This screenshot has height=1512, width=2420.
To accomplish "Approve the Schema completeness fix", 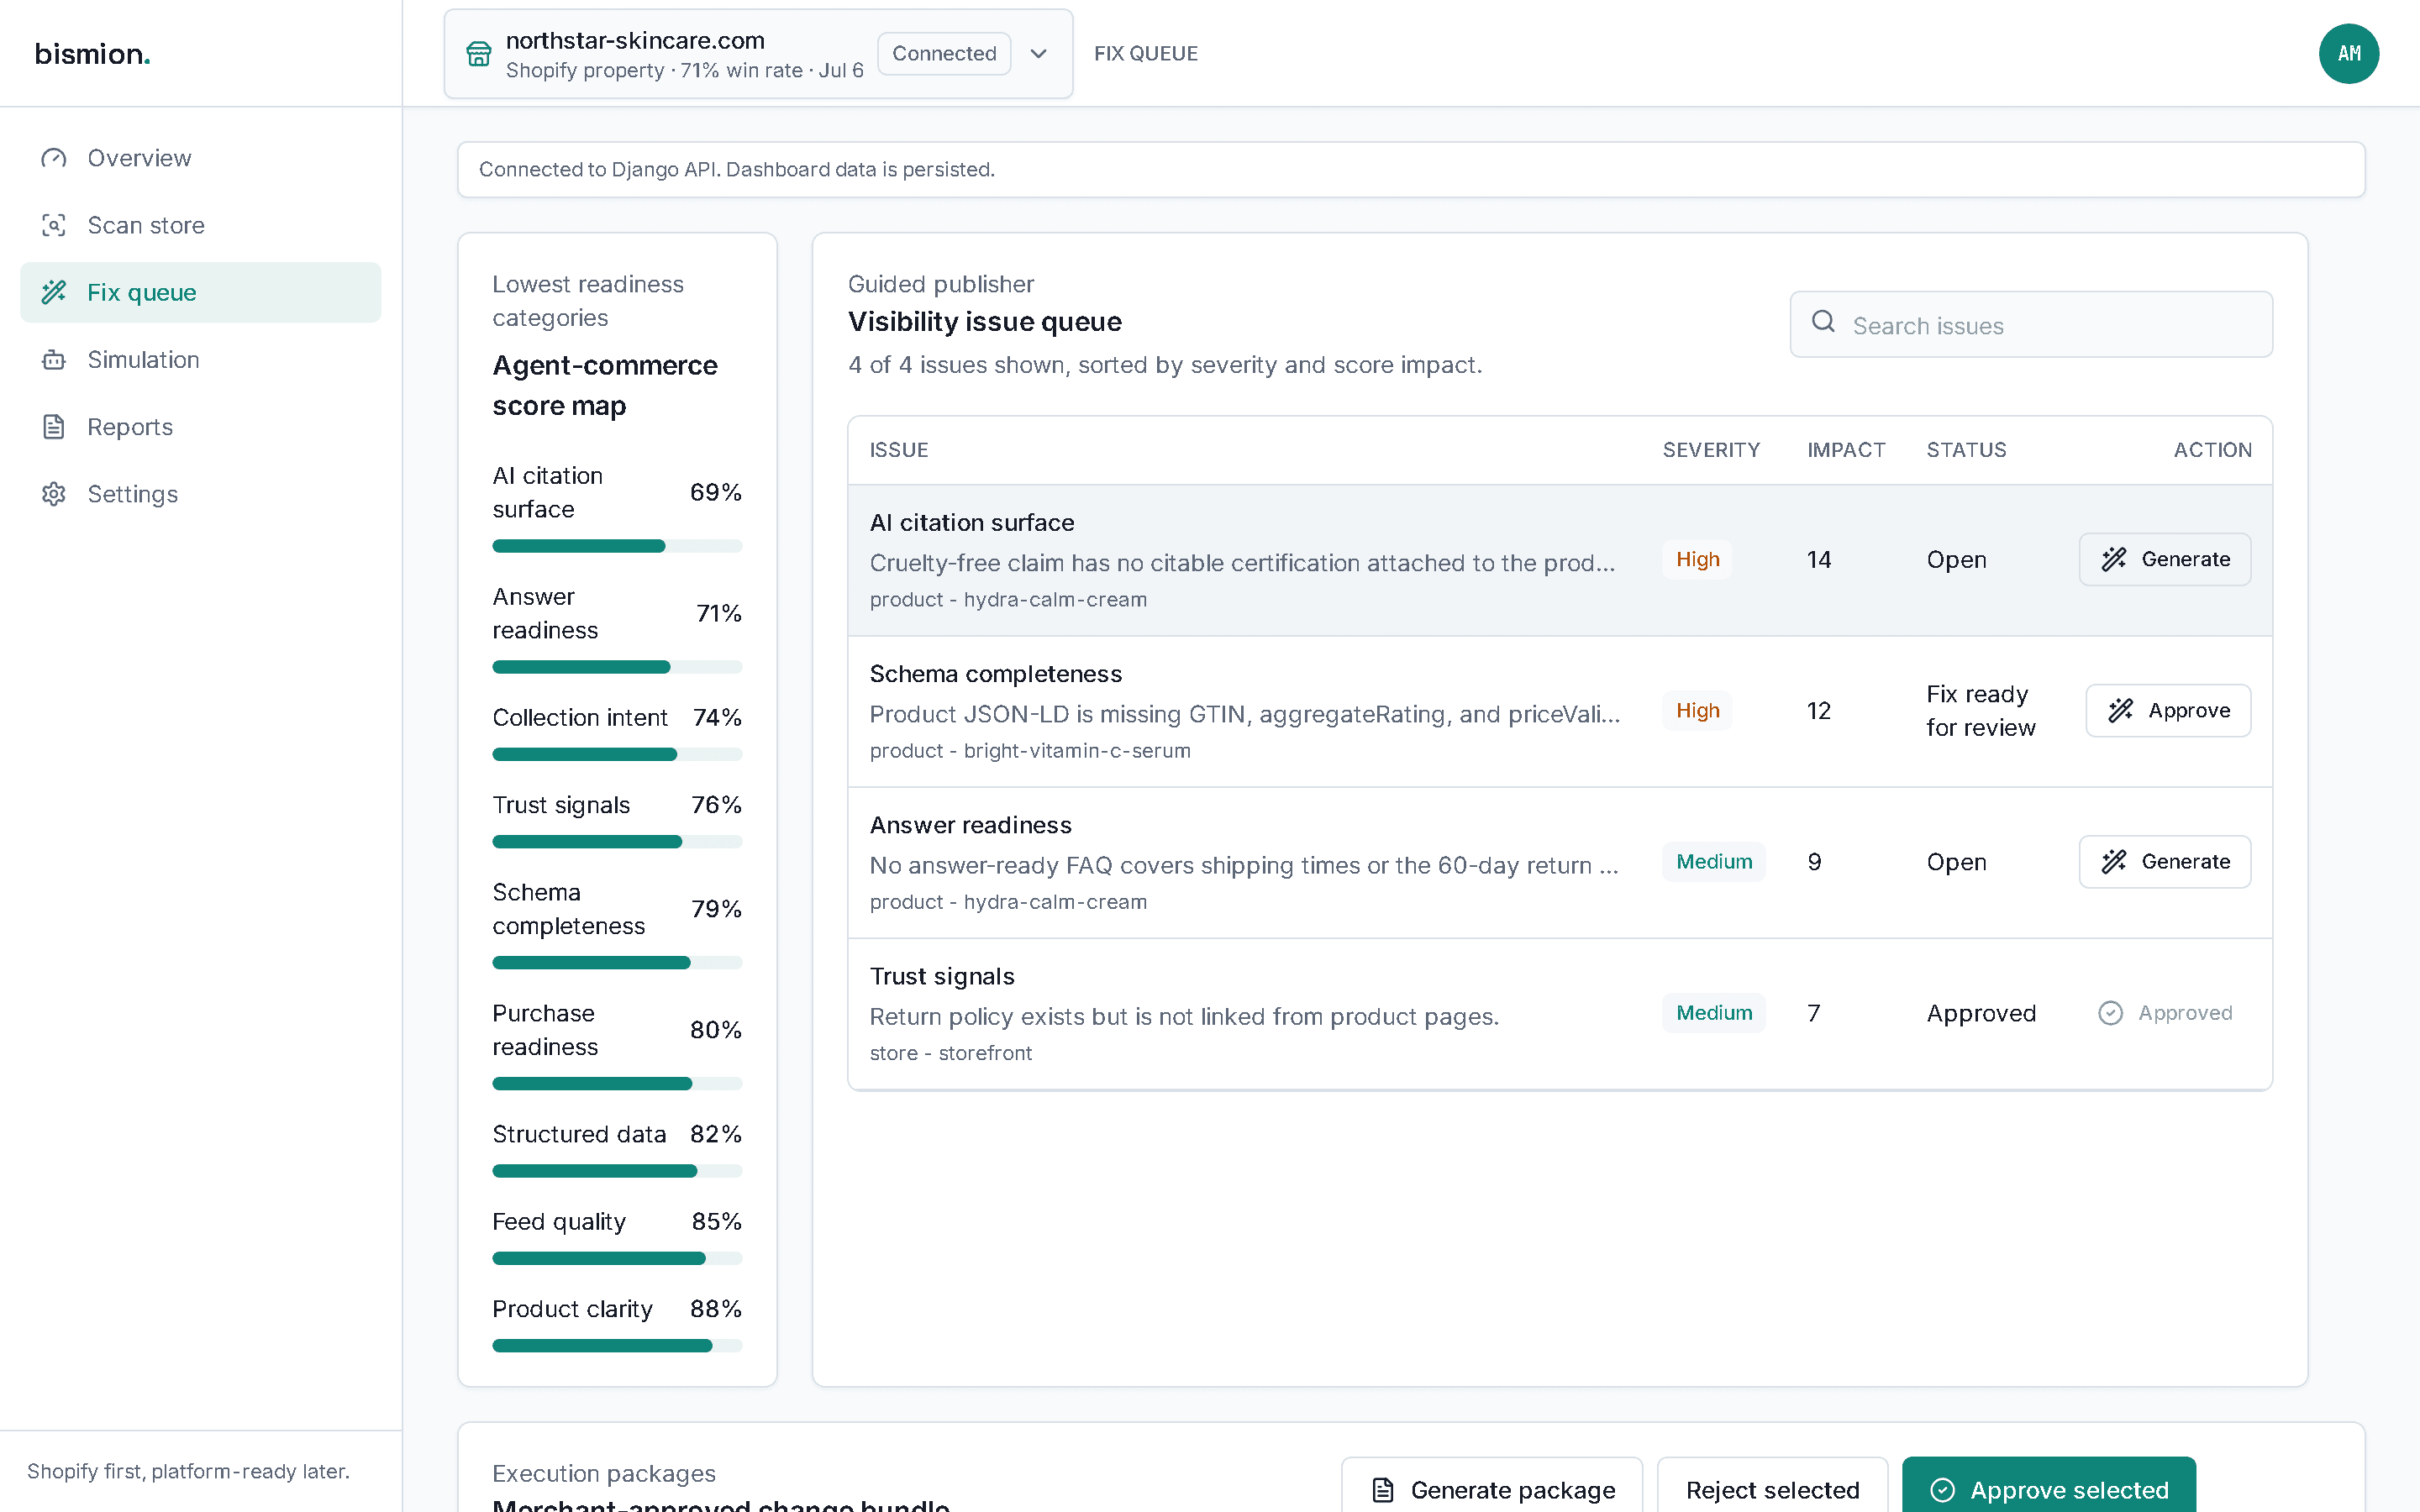I will pyautogui.click(x=2168, y=710).
